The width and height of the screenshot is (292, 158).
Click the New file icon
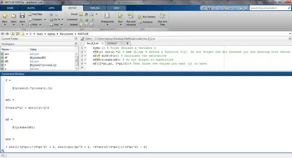(x=5, y=16)
